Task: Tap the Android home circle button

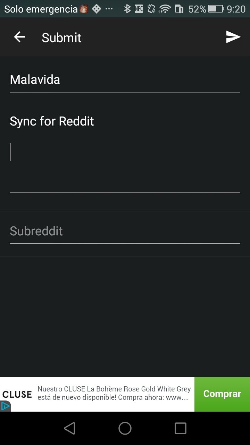Action: (x=125, y=428)
